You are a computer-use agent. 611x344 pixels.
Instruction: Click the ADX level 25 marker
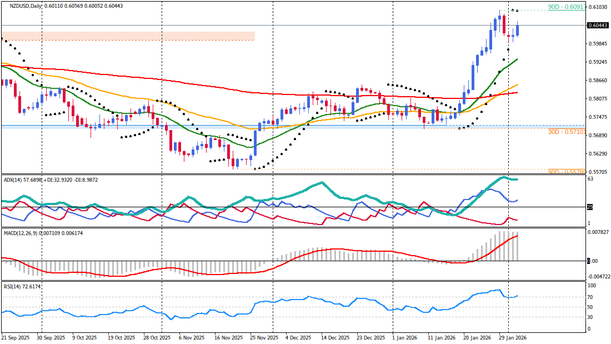click(590, 207)
